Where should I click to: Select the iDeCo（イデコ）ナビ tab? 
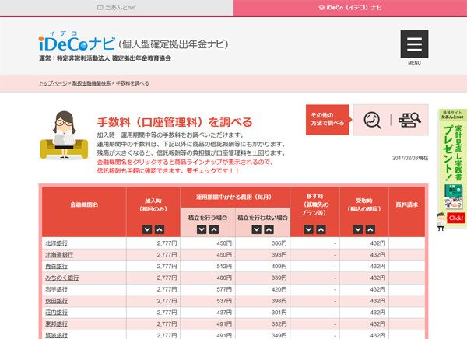[x=349, y=7]
